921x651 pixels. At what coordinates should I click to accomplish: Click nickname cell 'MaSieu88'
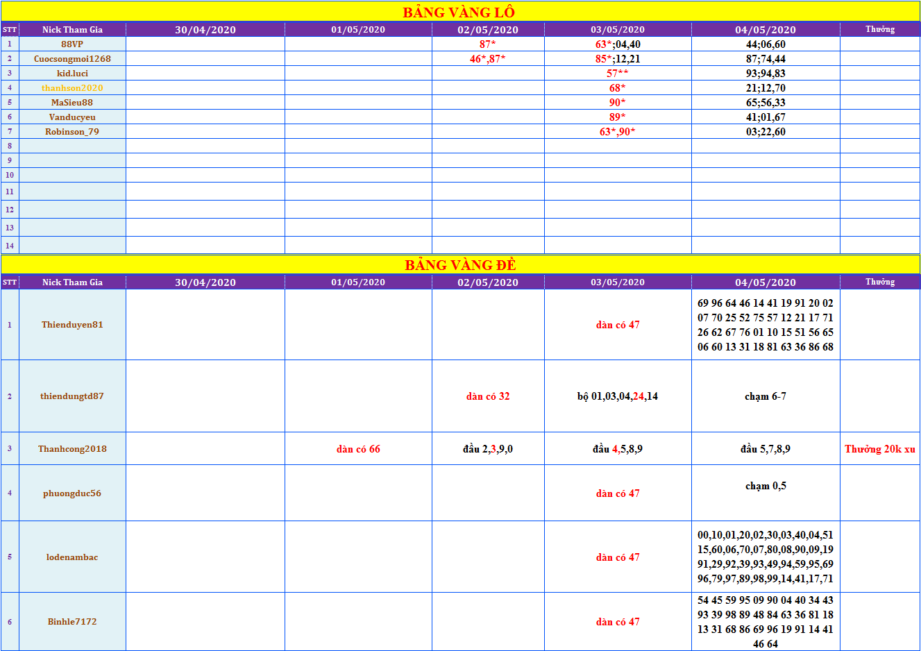click(72, 102)
